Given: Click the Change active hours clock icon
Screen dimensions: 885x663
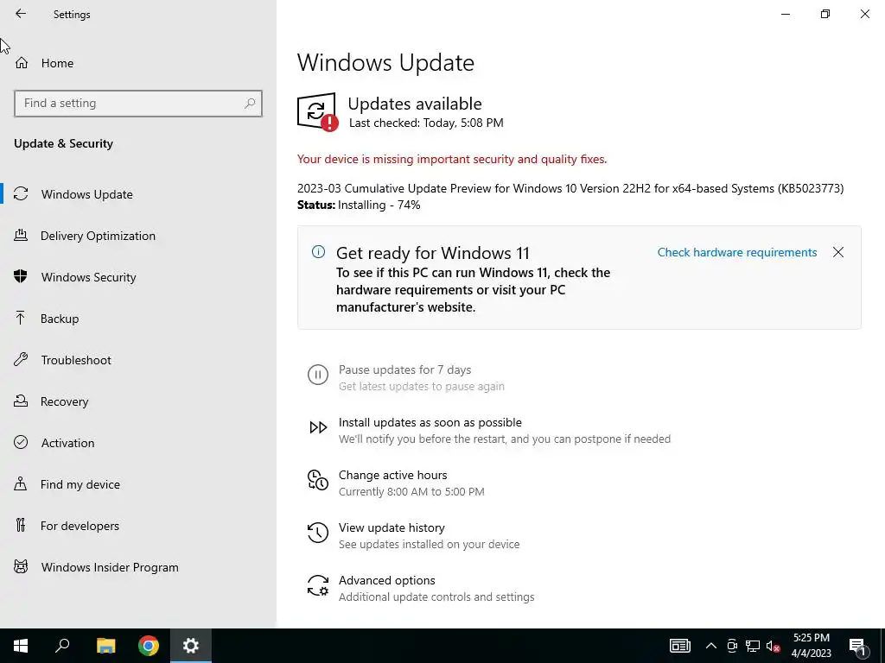Looking at the screenshot, I should [318, 480].
